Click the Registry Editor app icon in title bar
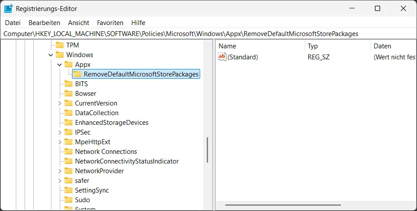 [8, 8]
